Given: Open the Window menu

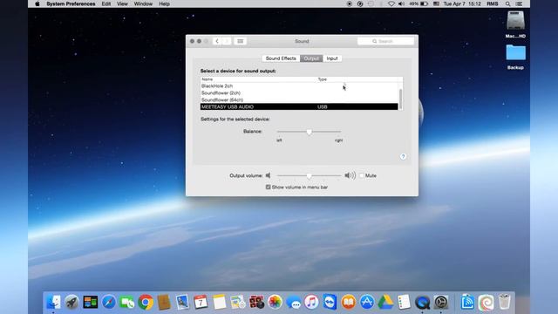Looking at the screenshot, I should 143,3.
